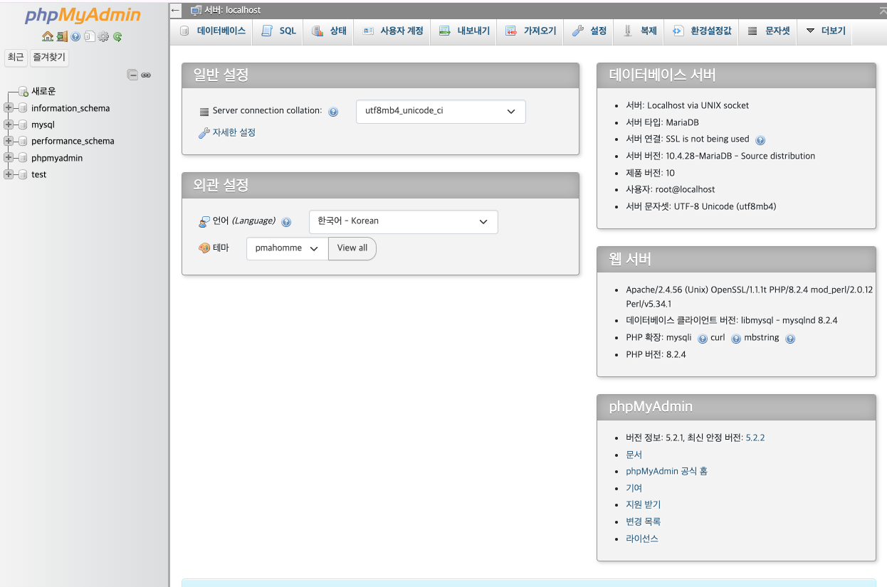
Task: Click help icon after mysqli extension
Action: [x=703, y=339]
